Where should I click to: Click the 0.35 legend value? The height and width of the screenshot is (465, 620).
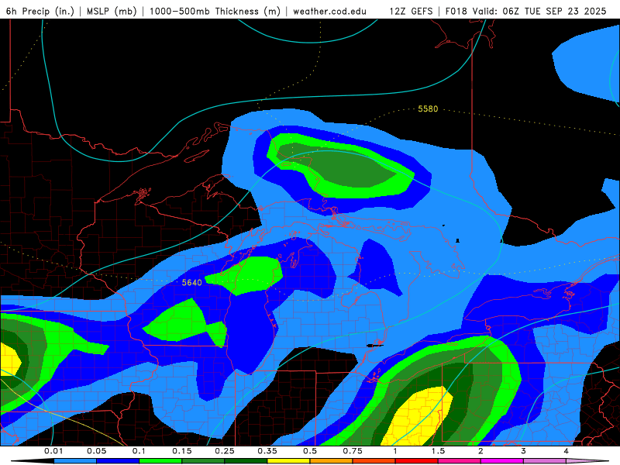(x=267, y=451)
